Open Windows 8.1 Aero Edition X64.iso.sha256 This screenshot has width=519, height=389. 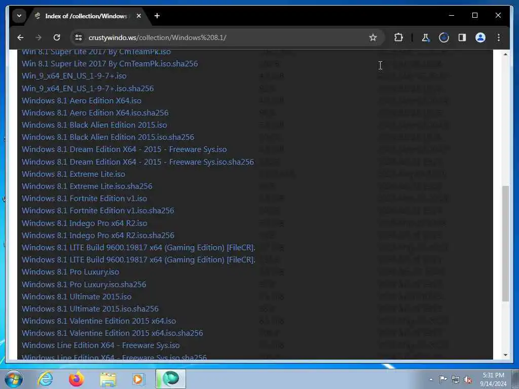95,113
